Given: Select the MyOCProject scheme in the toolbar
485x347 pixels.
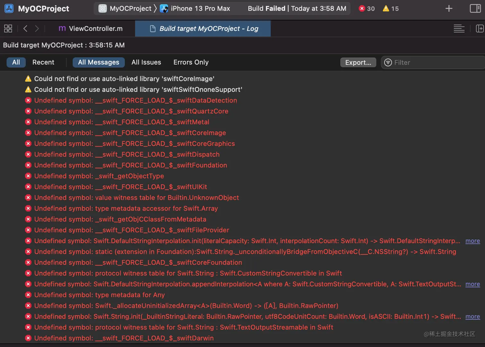Looking at the screenshot, I should click(125, 9).
